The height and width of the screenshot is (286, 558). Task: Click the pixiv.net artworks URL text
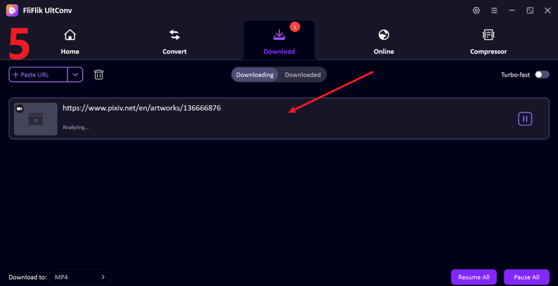[142, 109]
